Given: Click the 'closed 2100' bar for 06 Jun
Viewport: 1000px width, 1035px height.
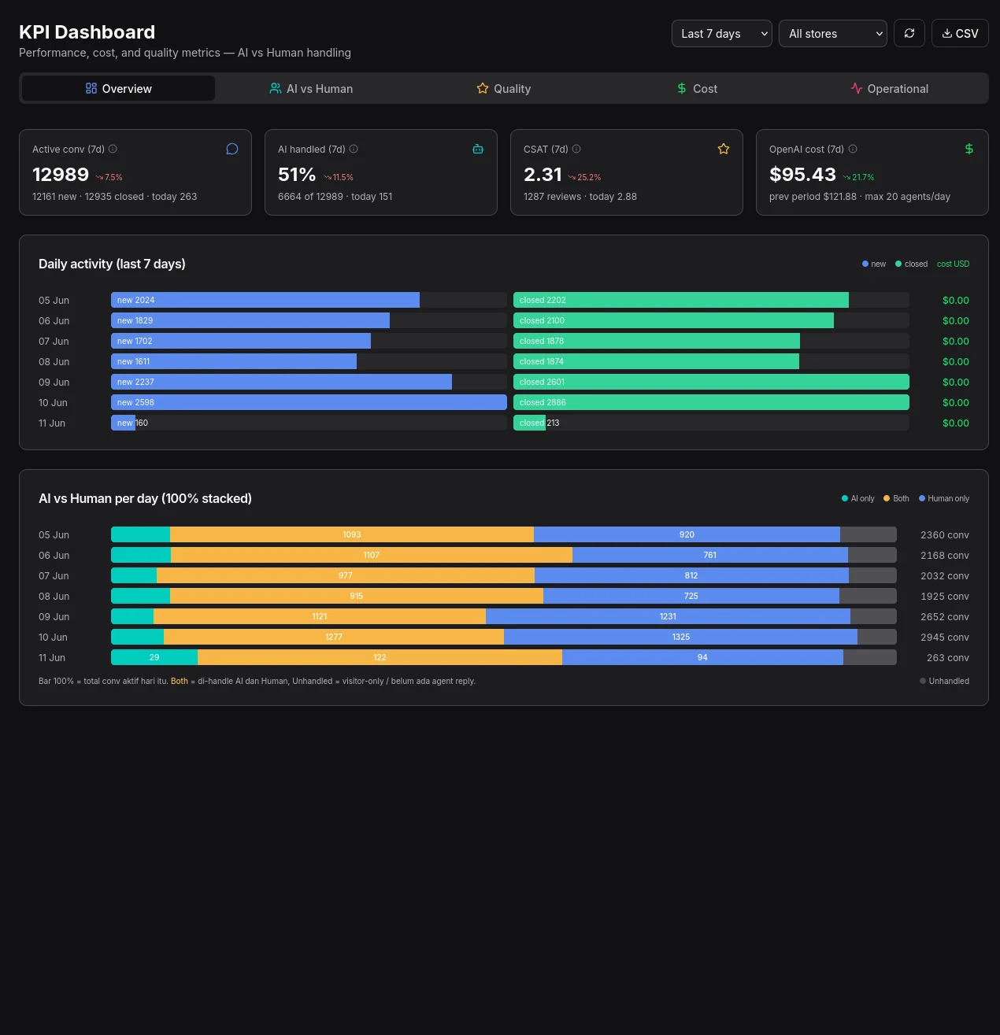Looking at the screenshot, I should (x=673, y=320).
